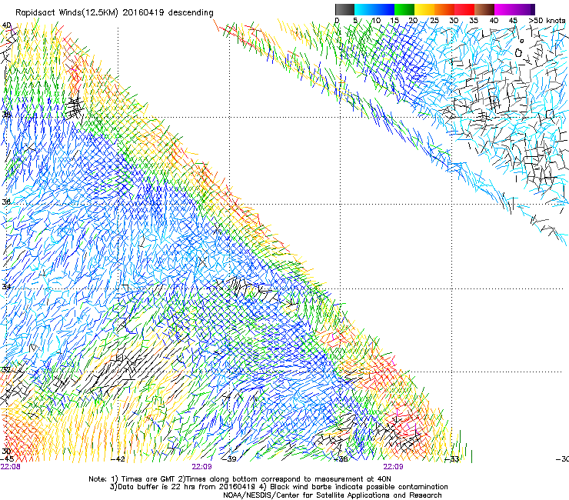This screenshot has width=569, height=500.
Task: Click the longitude label -36 on bottom axis
Action: (341, 459)
